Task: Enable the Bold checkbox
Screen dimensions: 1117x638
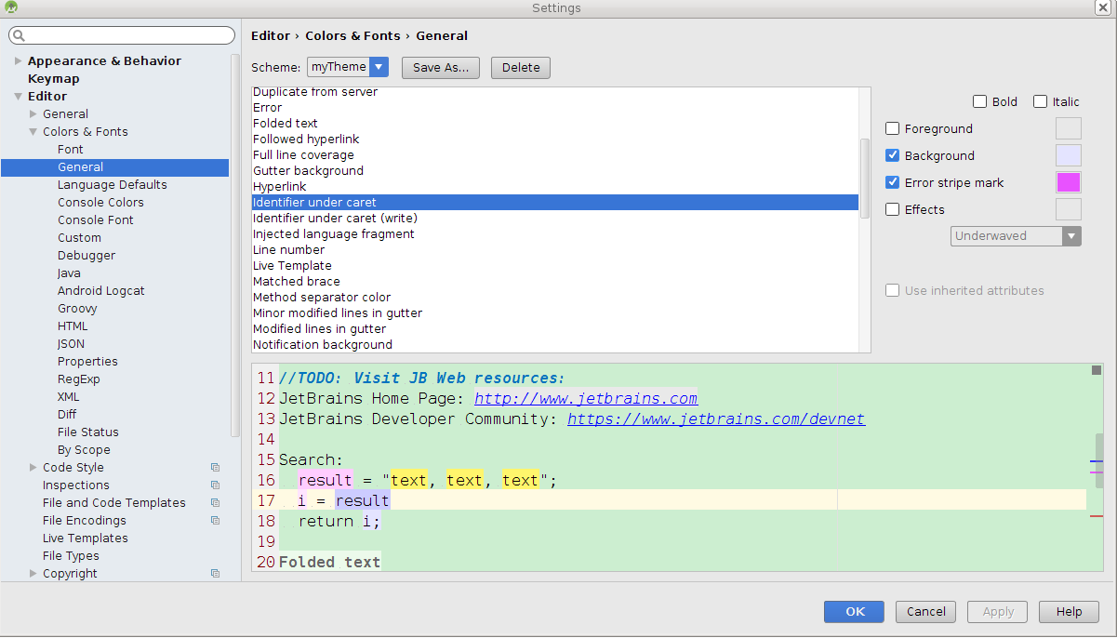Action: 979,101
